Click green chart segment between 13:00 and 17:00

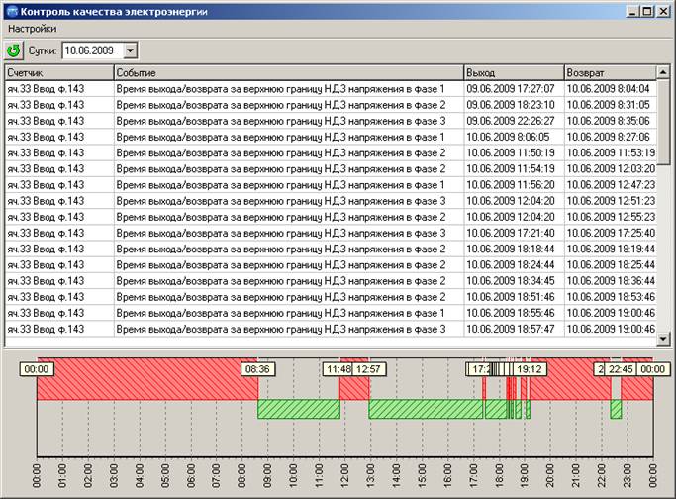coord(426,409)
